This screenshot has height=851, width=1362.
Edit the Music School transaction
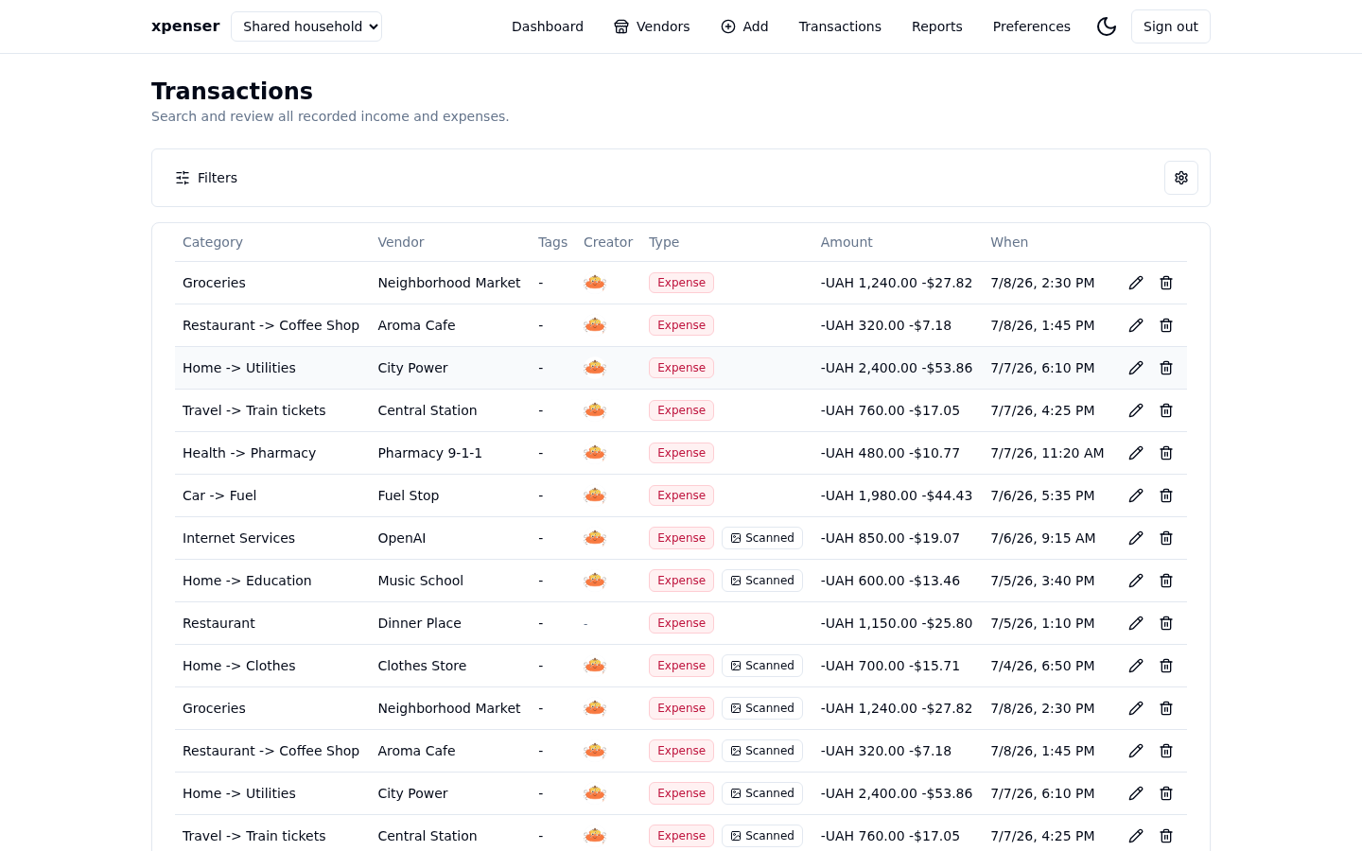(x=1136, y=581)
